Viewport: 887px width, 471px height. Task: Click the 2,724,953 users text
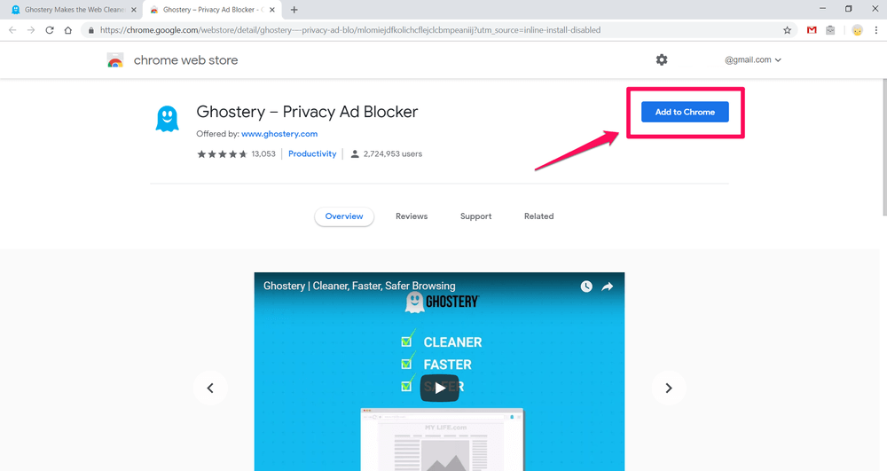tap(393, 153)
